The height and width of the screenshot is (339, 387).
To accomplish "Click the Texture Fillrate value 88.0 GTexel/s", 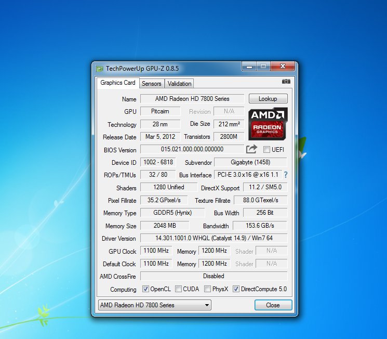I will pos(261,200).
